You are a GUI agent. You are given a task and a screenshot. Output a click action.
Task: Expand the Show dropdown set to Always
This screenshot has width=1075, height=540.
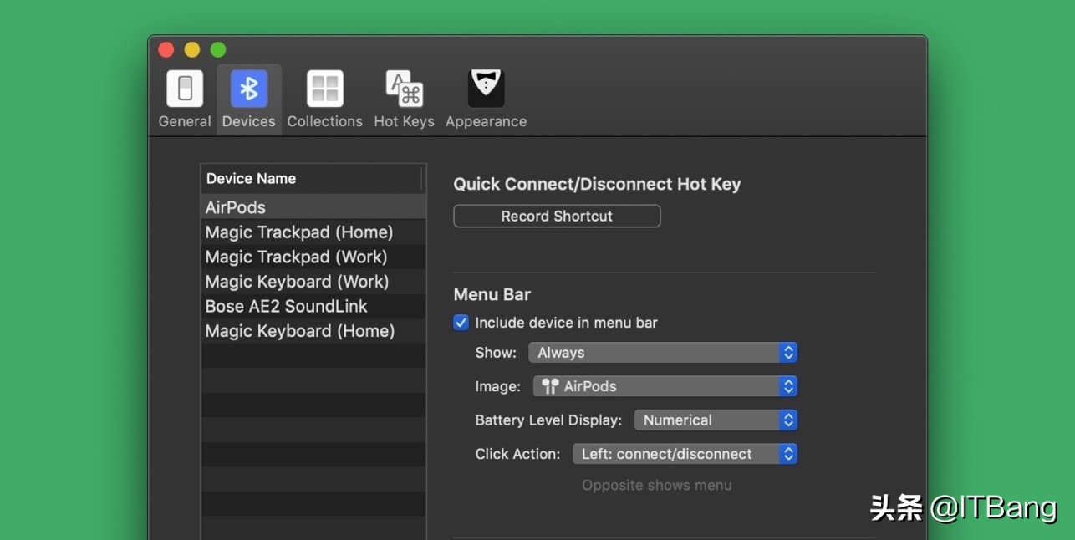click(x=663, y=353)
